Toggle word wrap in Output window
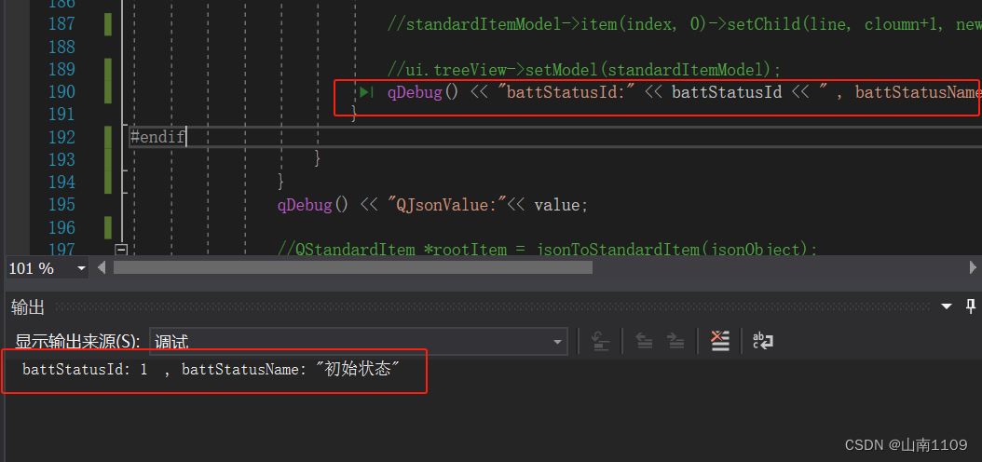The height and width of the screenshot is (462, 982). (x=763, y=341)
